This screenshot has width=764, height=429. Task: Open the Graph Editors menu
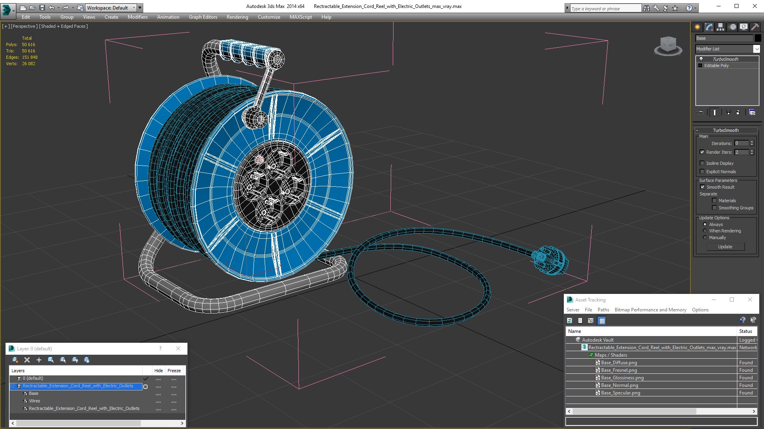(x=203, y=17)
